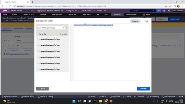This screenshot has width=185, height=104.
Task: Expand the open tabs overflow chevron
Action: pyautogui.click(x=183, y=14)
